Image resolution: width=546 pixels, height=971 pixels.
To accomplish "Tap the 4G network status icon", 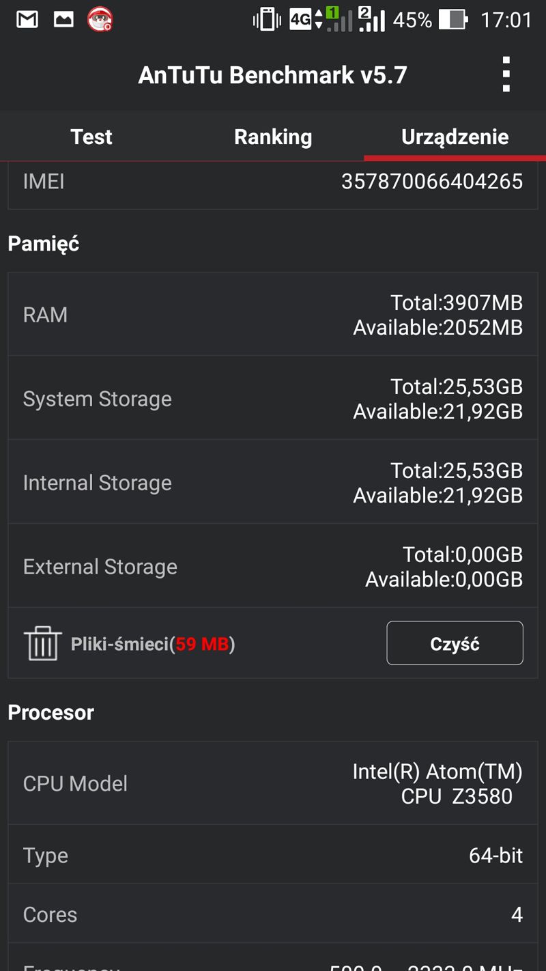I will click(306, 20).
